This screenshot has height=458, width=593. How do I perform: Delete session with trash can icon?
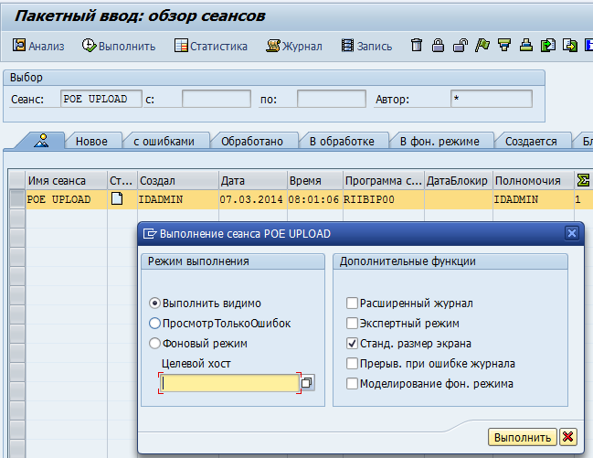tap(417, 45)
